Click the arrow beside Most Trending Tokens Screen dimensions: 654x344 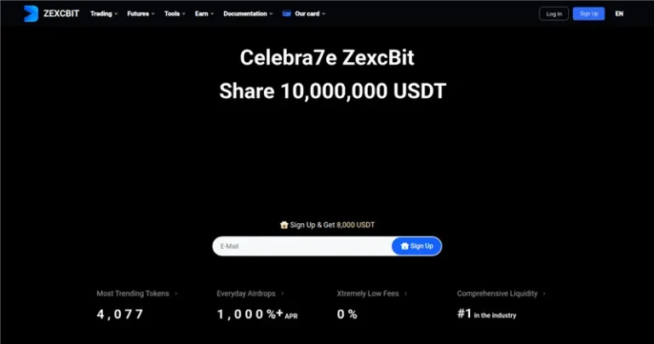click(x=176, y=294)
